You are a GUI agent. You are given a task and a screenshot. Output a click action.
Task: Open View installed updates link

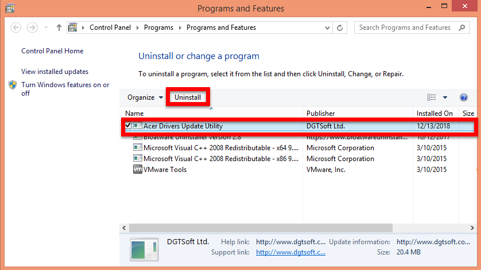tap(55, 72)
